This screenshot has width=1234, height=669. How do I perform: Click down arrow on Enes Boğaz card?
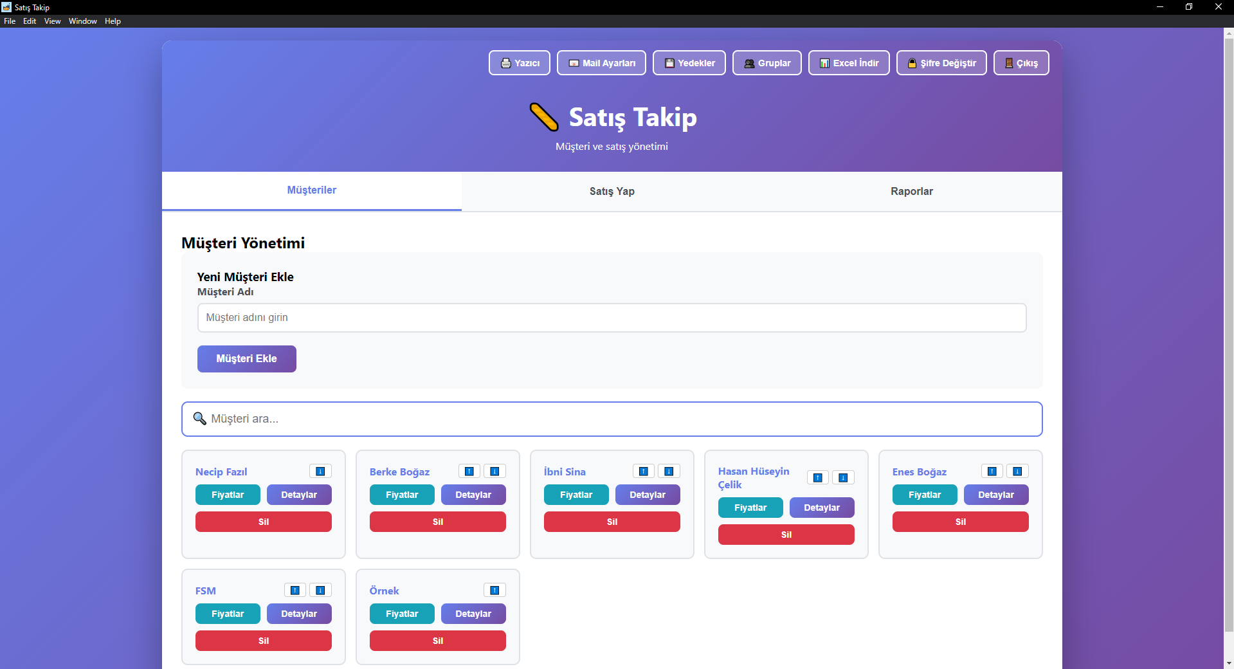(1017, 472)
